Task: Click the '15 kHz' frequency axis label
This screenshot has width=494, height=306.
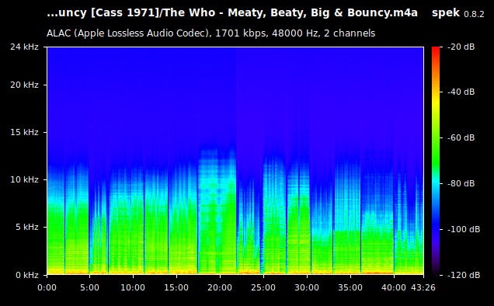Action: click(x=24, y=132)
